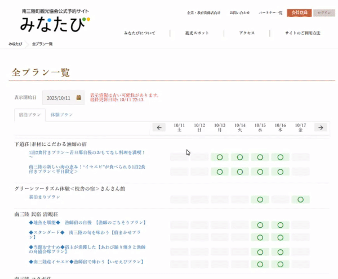Open アクセス menu item
Image resolution: width=338 pixels, height=279 pixels.
tap(247, 33)
